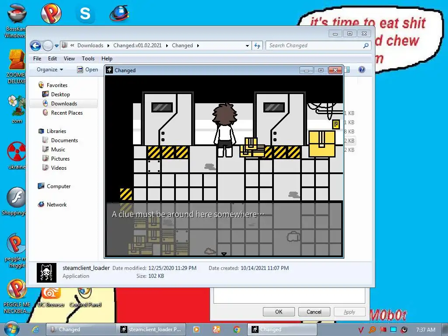Image resolution: width=448 pixels, height=336 pixels.
Task: Open the Organize dropdown
Action: 50,70
